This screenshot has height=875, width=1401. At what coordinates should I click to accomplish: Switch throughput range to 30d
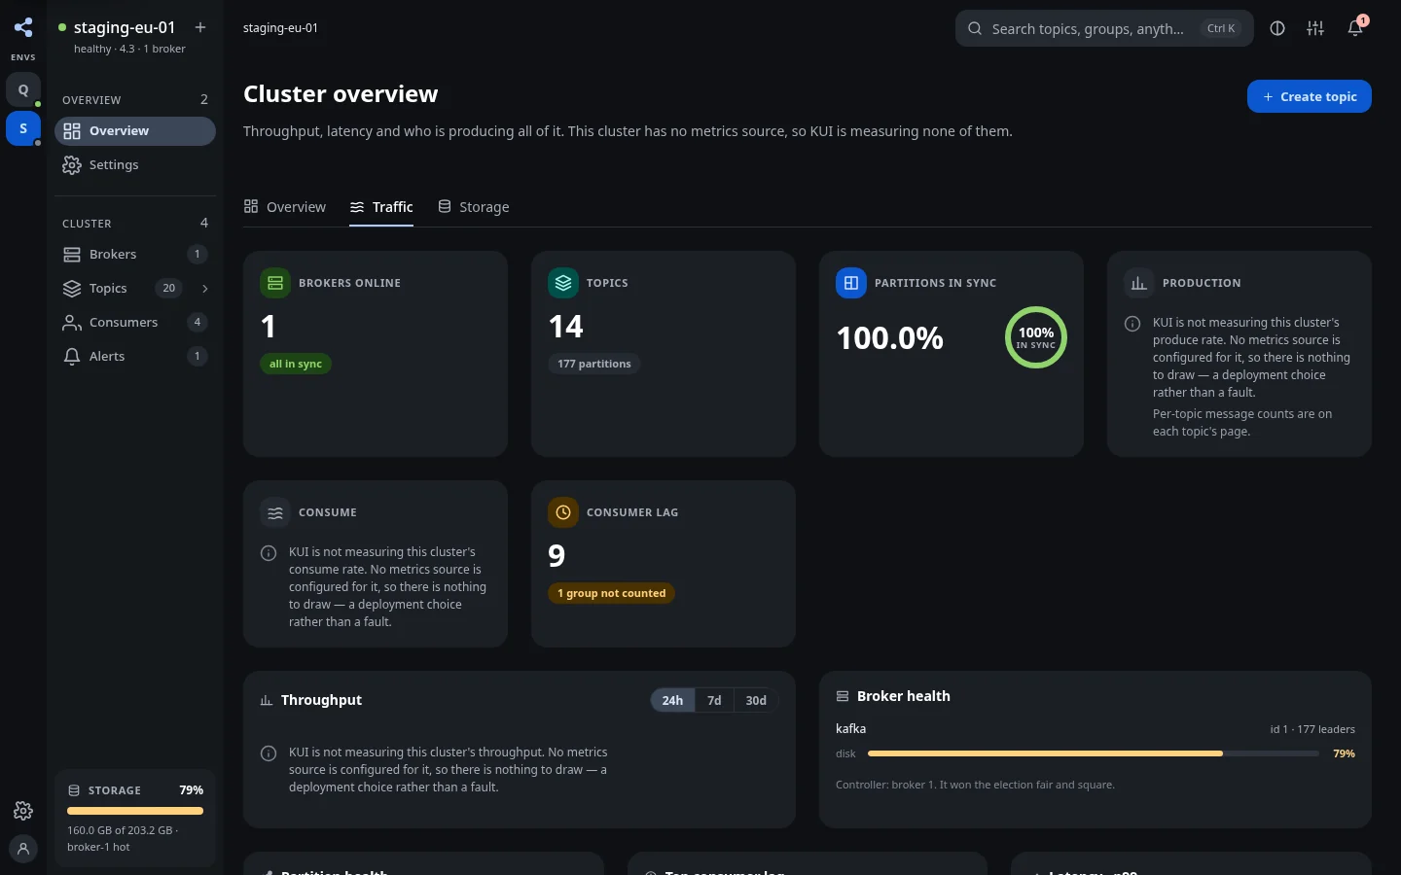coord(756,700)
